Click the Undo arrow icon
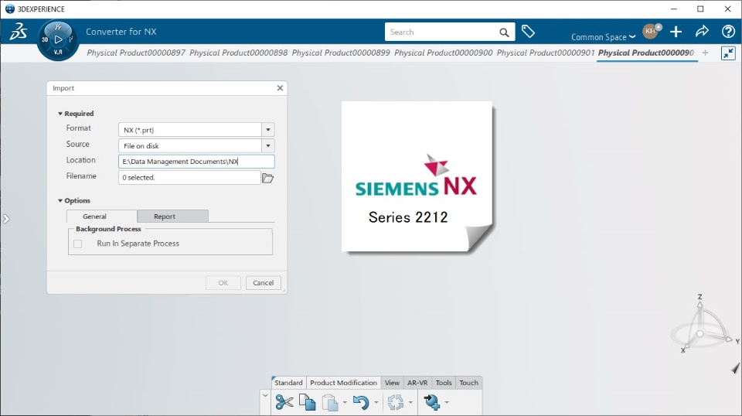Image resolution: width=742 pixels, height=416 pixels. (361, 402)
